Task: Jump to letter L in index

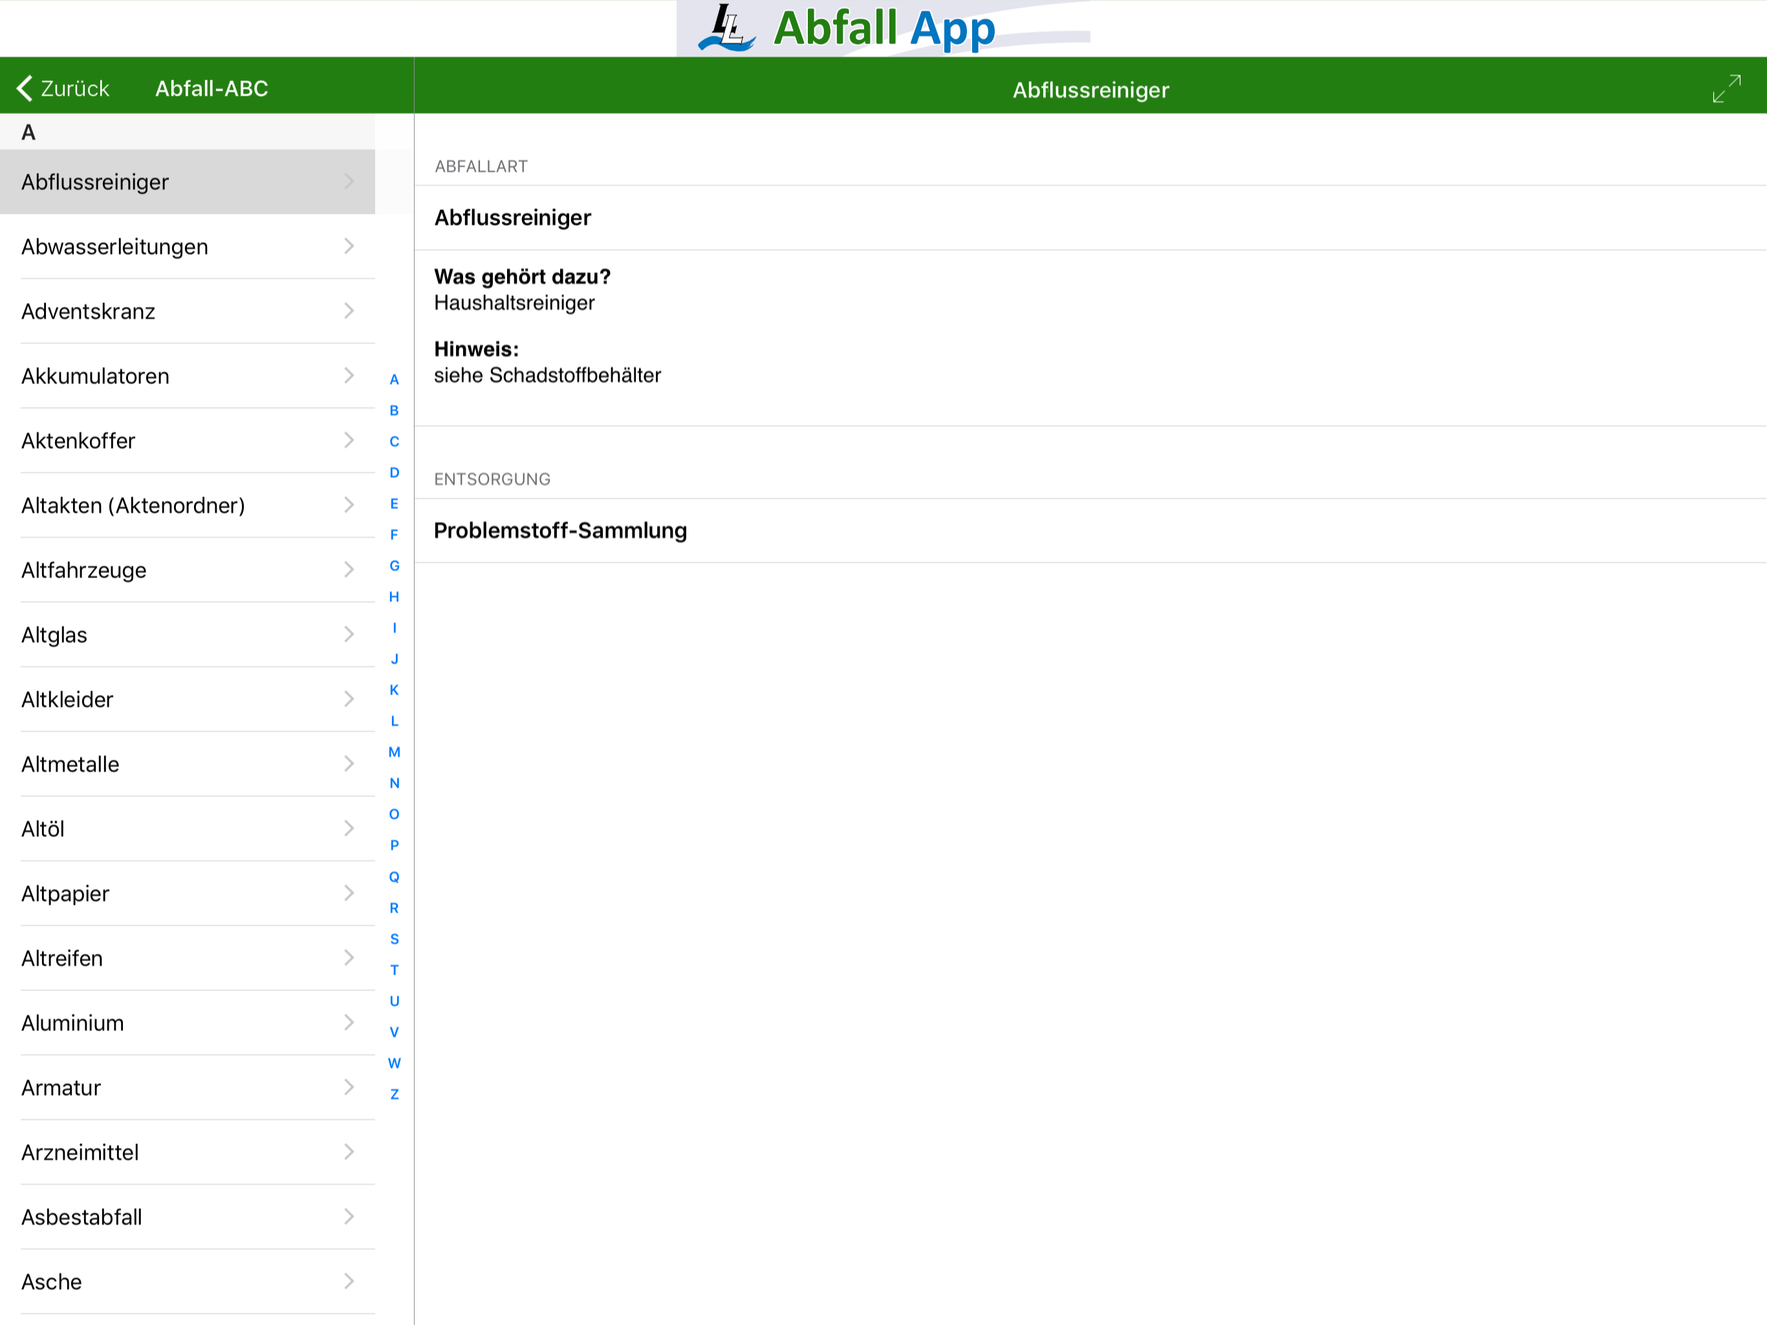Action: (x=394, y=721)
